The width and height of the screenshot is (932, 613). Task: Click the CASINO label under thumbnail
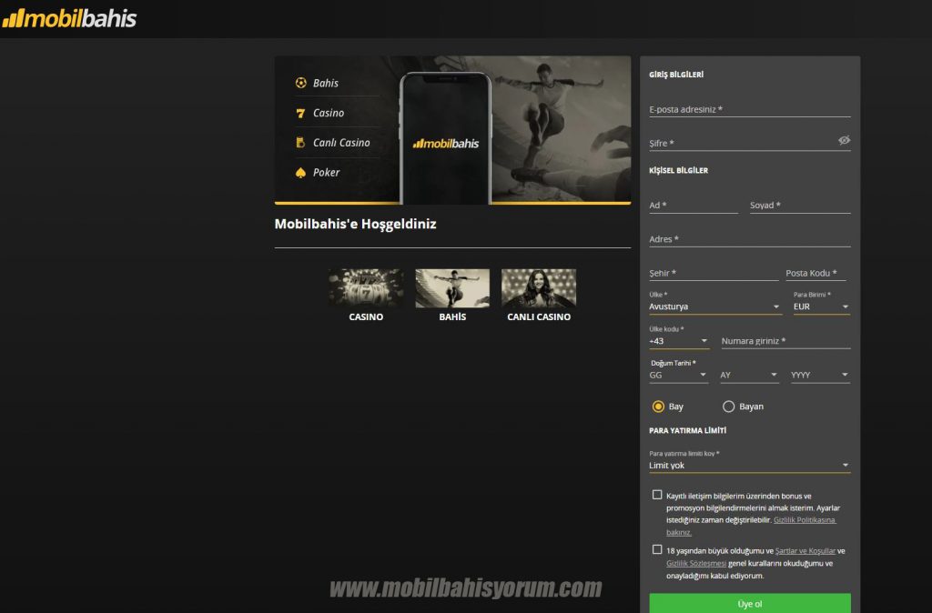click(x=366, y=317)
